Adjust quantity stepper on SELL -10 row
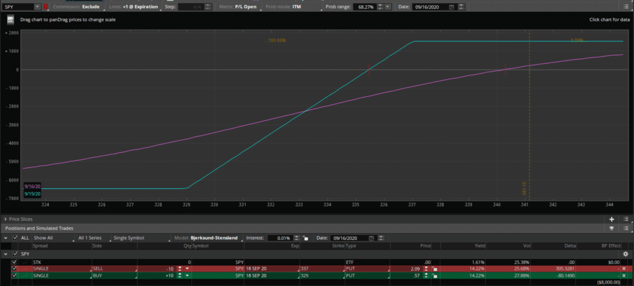The width and height of the screenshot is (634, 286). pyautogui.click(x=180, y=269)
